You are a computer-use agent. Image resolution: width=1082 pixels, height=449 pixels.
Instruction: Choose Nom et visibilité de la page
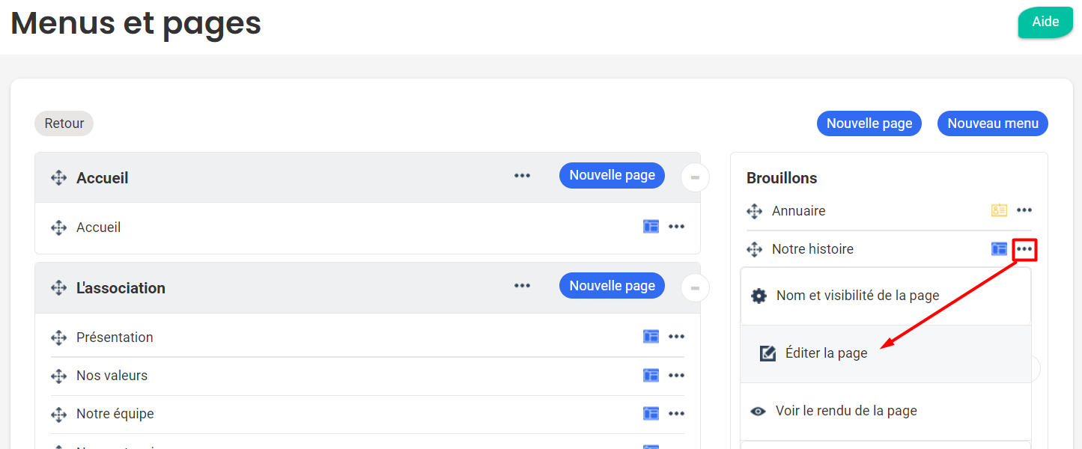pyautogui.click(x=857, y=296)
